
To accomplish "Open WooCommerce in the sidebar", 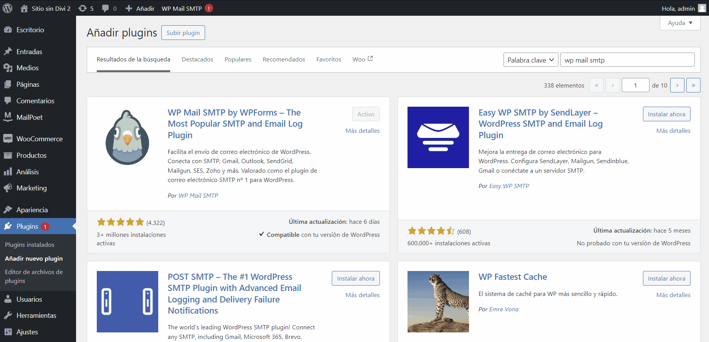I will 39,139.
